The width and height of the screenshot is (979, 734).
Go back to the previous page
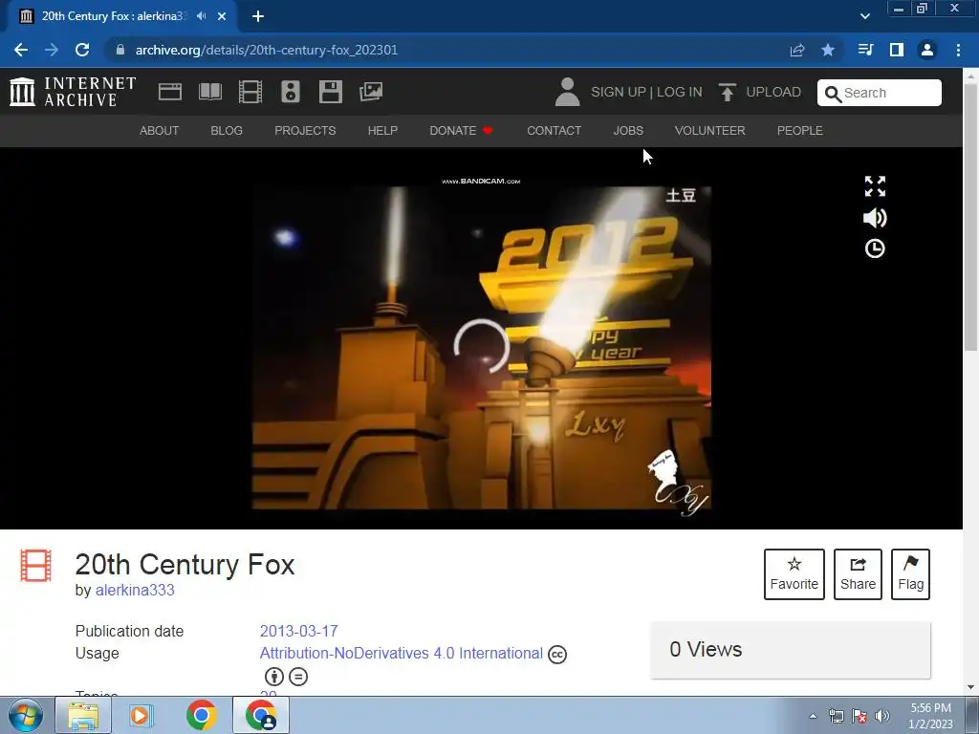[x=21, y=50]
